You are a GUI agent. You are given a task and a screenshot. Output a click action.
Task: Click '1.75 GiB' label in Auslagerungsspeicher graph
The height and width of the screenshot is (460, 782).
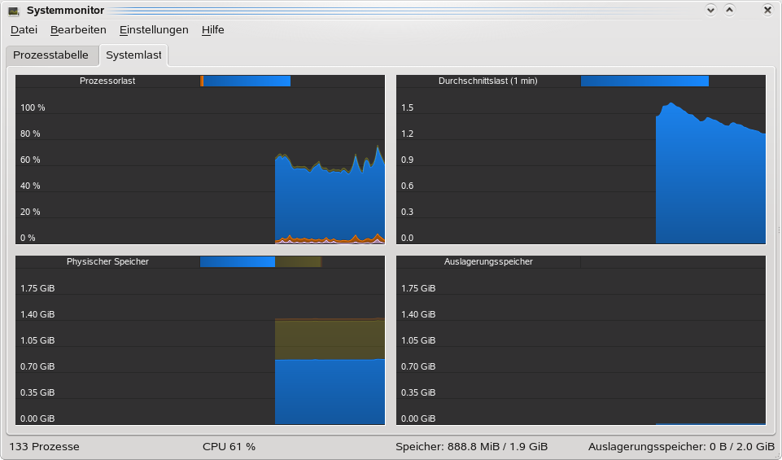coord(418,288)
